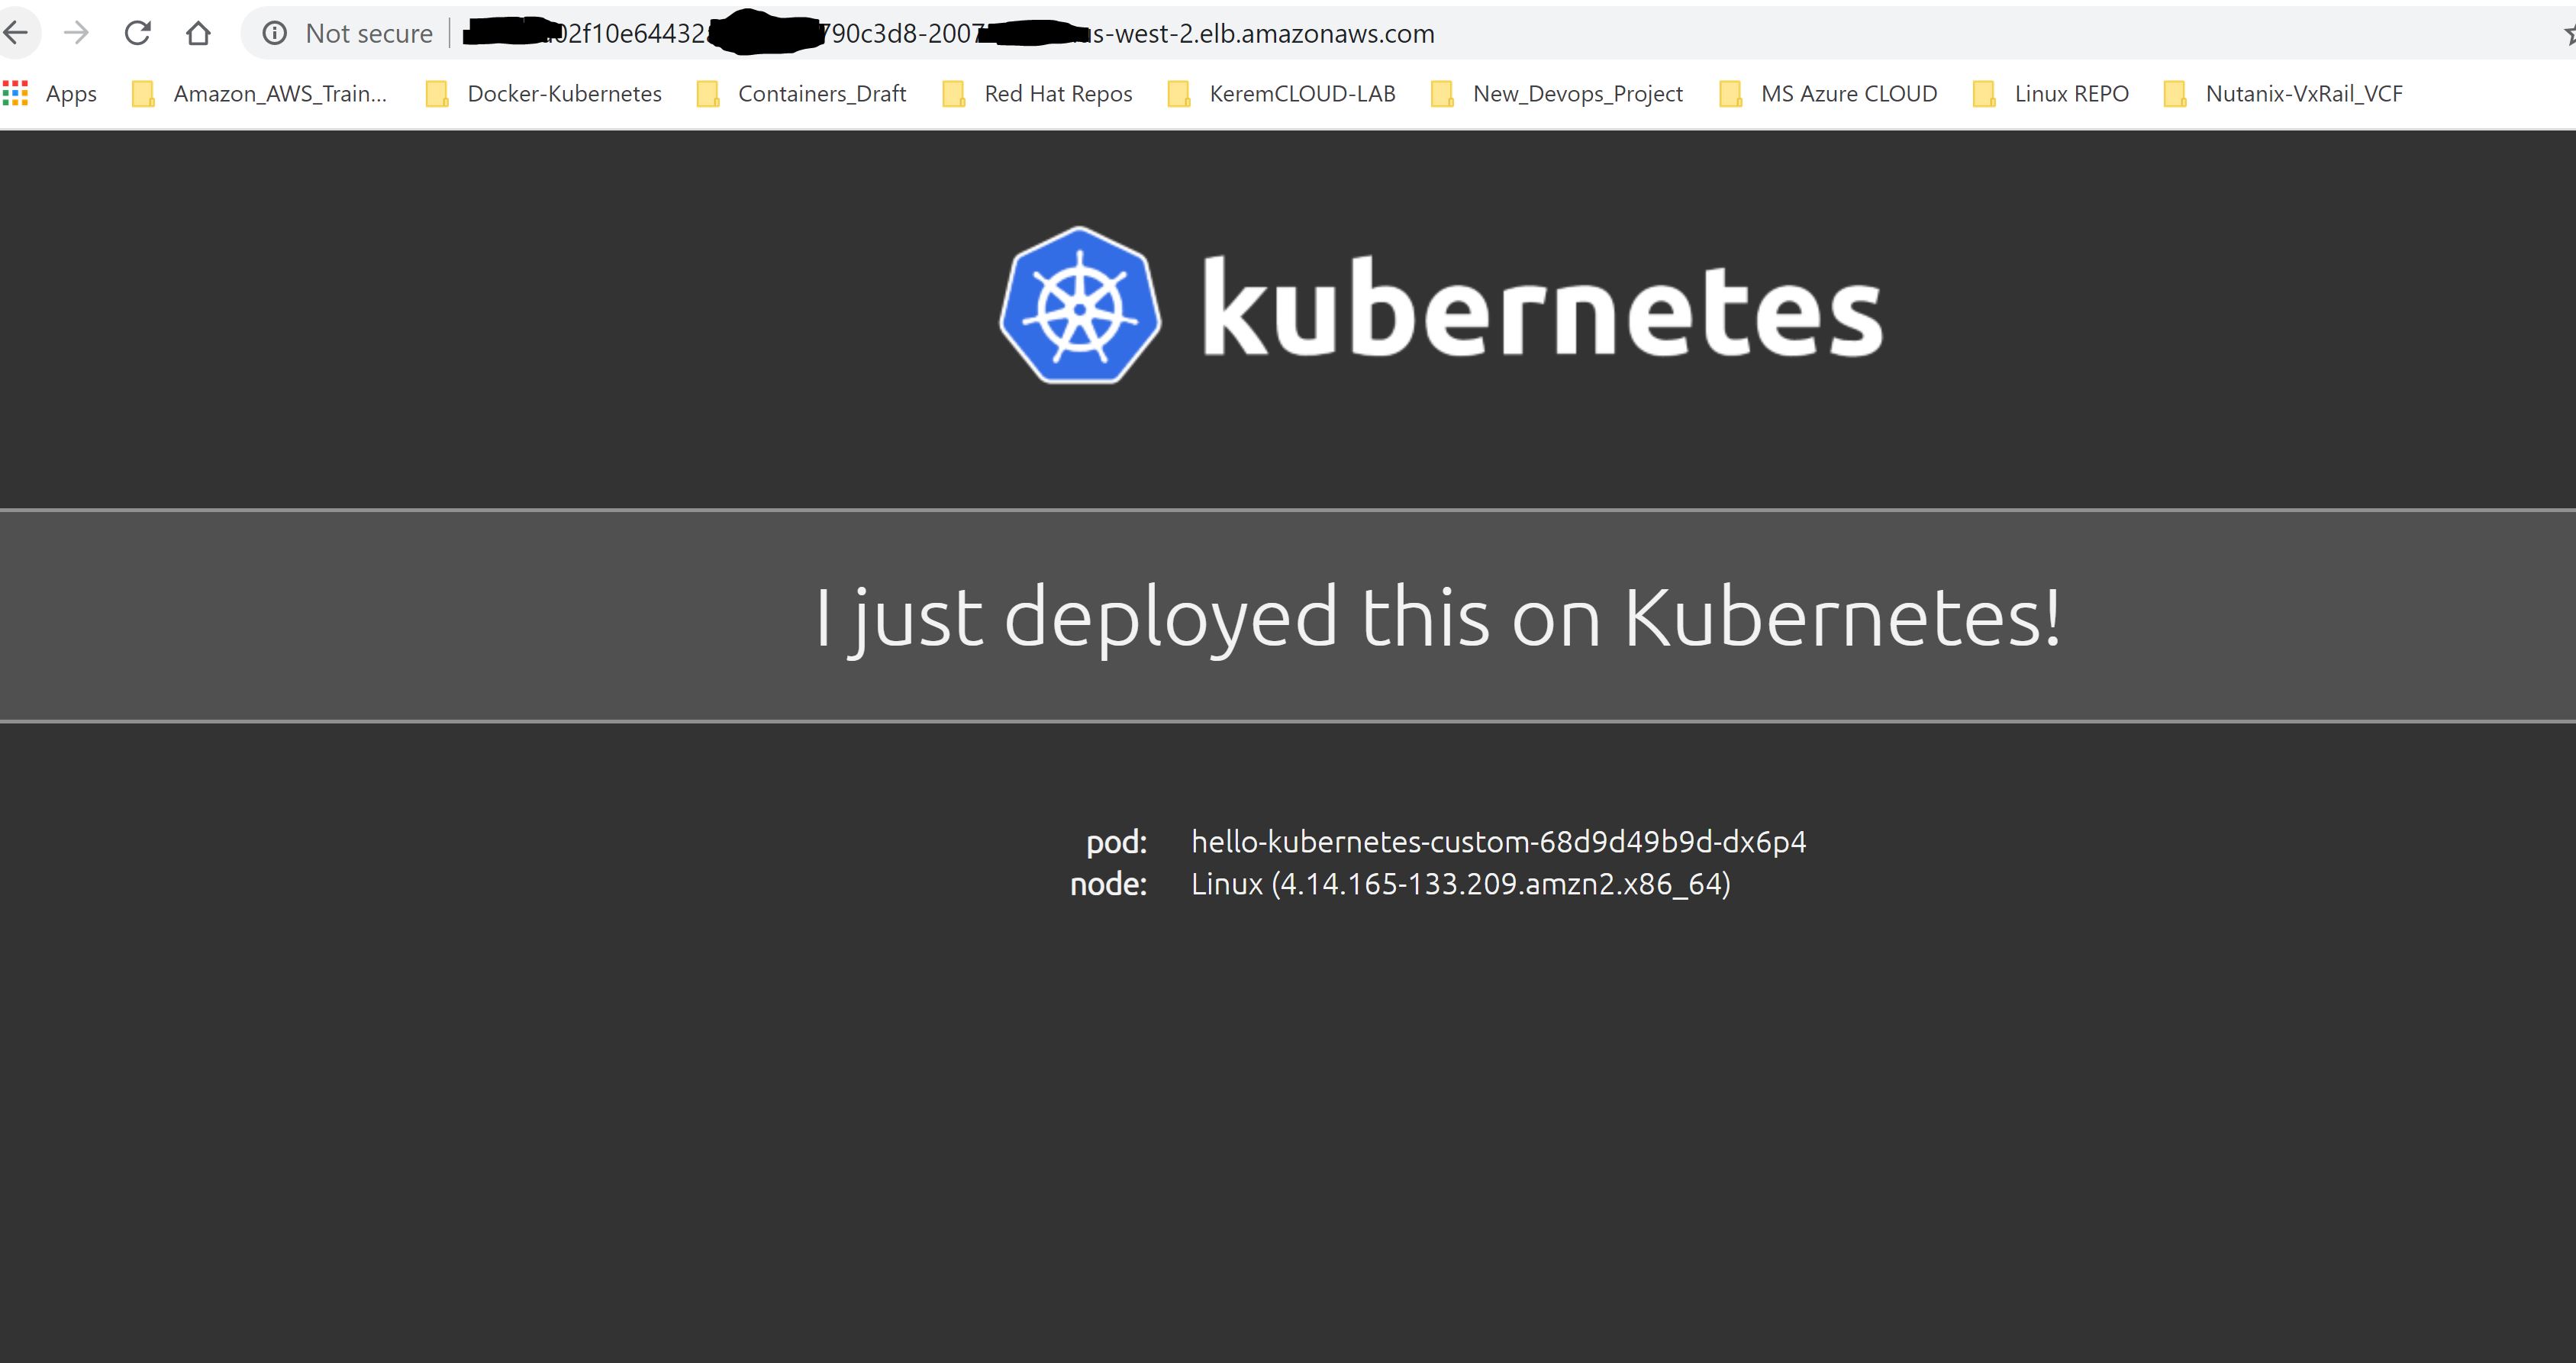
Task: Click the browser back arrow
Action: (16, 33)
